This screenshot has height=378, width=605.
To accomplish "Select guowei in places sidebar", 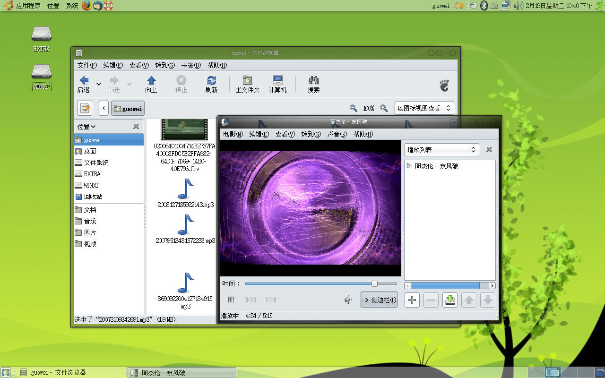I will click(x=109, y=140).
